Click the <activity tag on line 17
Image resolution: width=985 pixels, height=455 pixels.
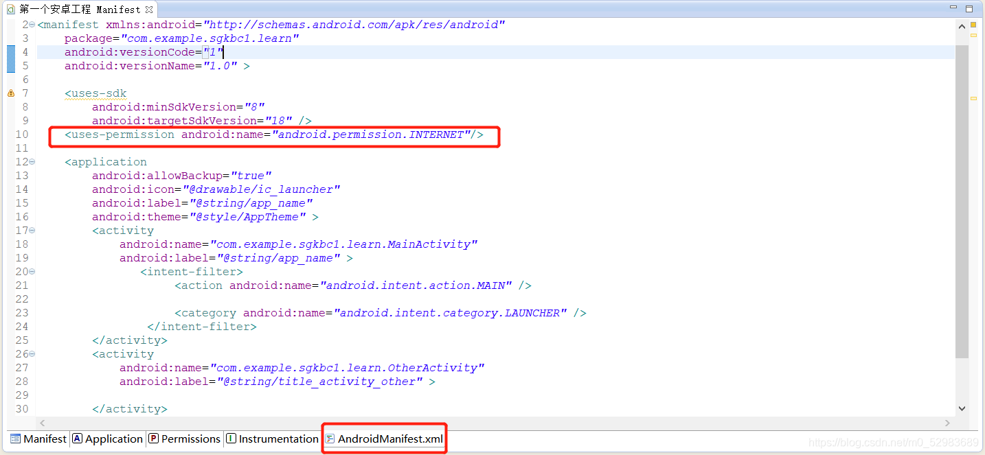pyautogui.click(x=123, y=231)
